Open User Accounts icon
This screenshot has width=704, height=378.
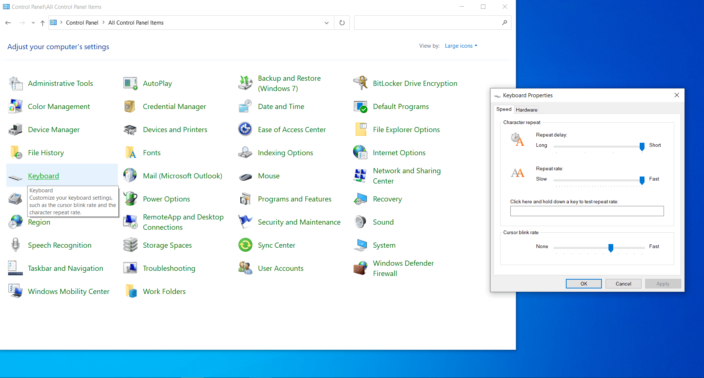point(245,269)
